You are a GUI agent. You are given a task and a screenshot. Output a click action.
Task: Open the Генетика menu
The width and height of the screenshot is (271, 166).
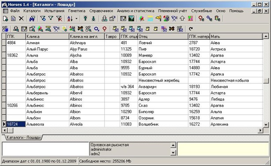tap(76, 11)
